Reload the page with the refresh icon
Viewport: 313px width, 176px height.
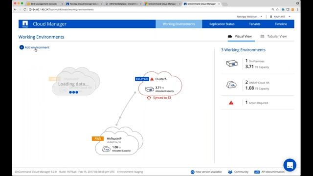point(25,9)
